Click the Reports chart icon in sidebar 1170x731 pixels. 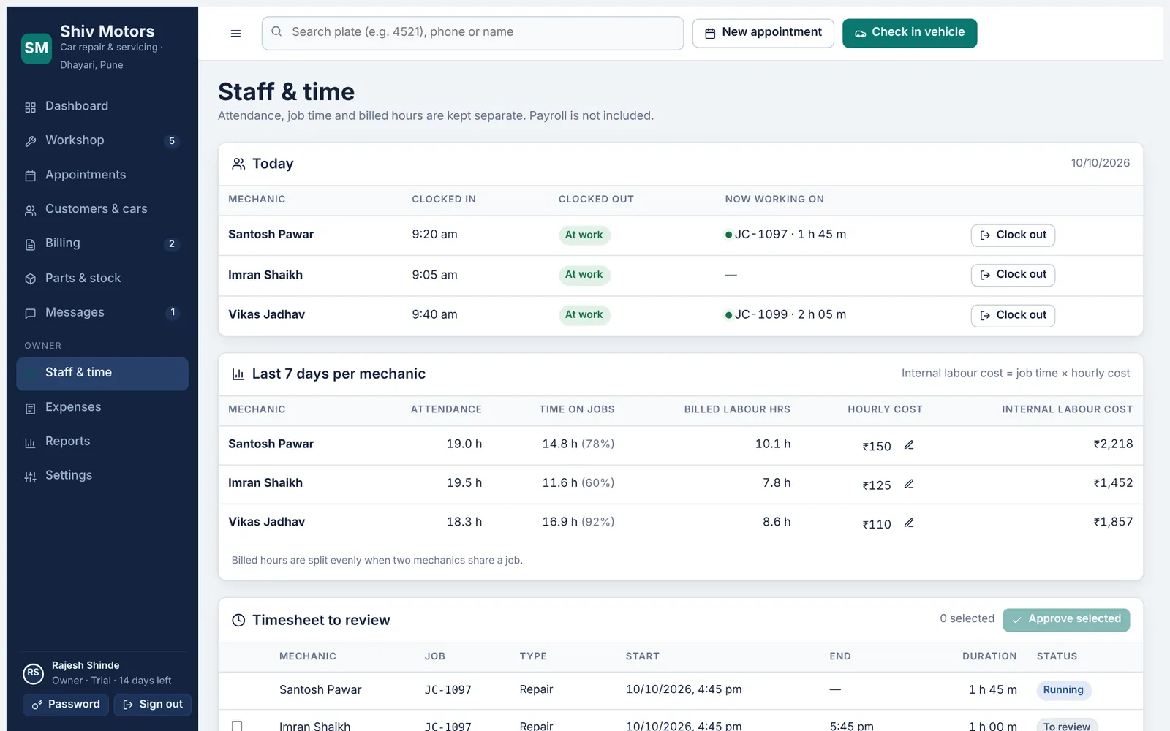click(x=30, y=442)
